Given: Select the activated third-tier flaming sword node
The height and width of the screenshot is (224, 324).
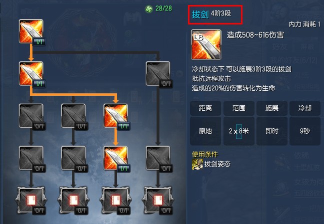Looking at the screenshot, I should click(115, 116).
